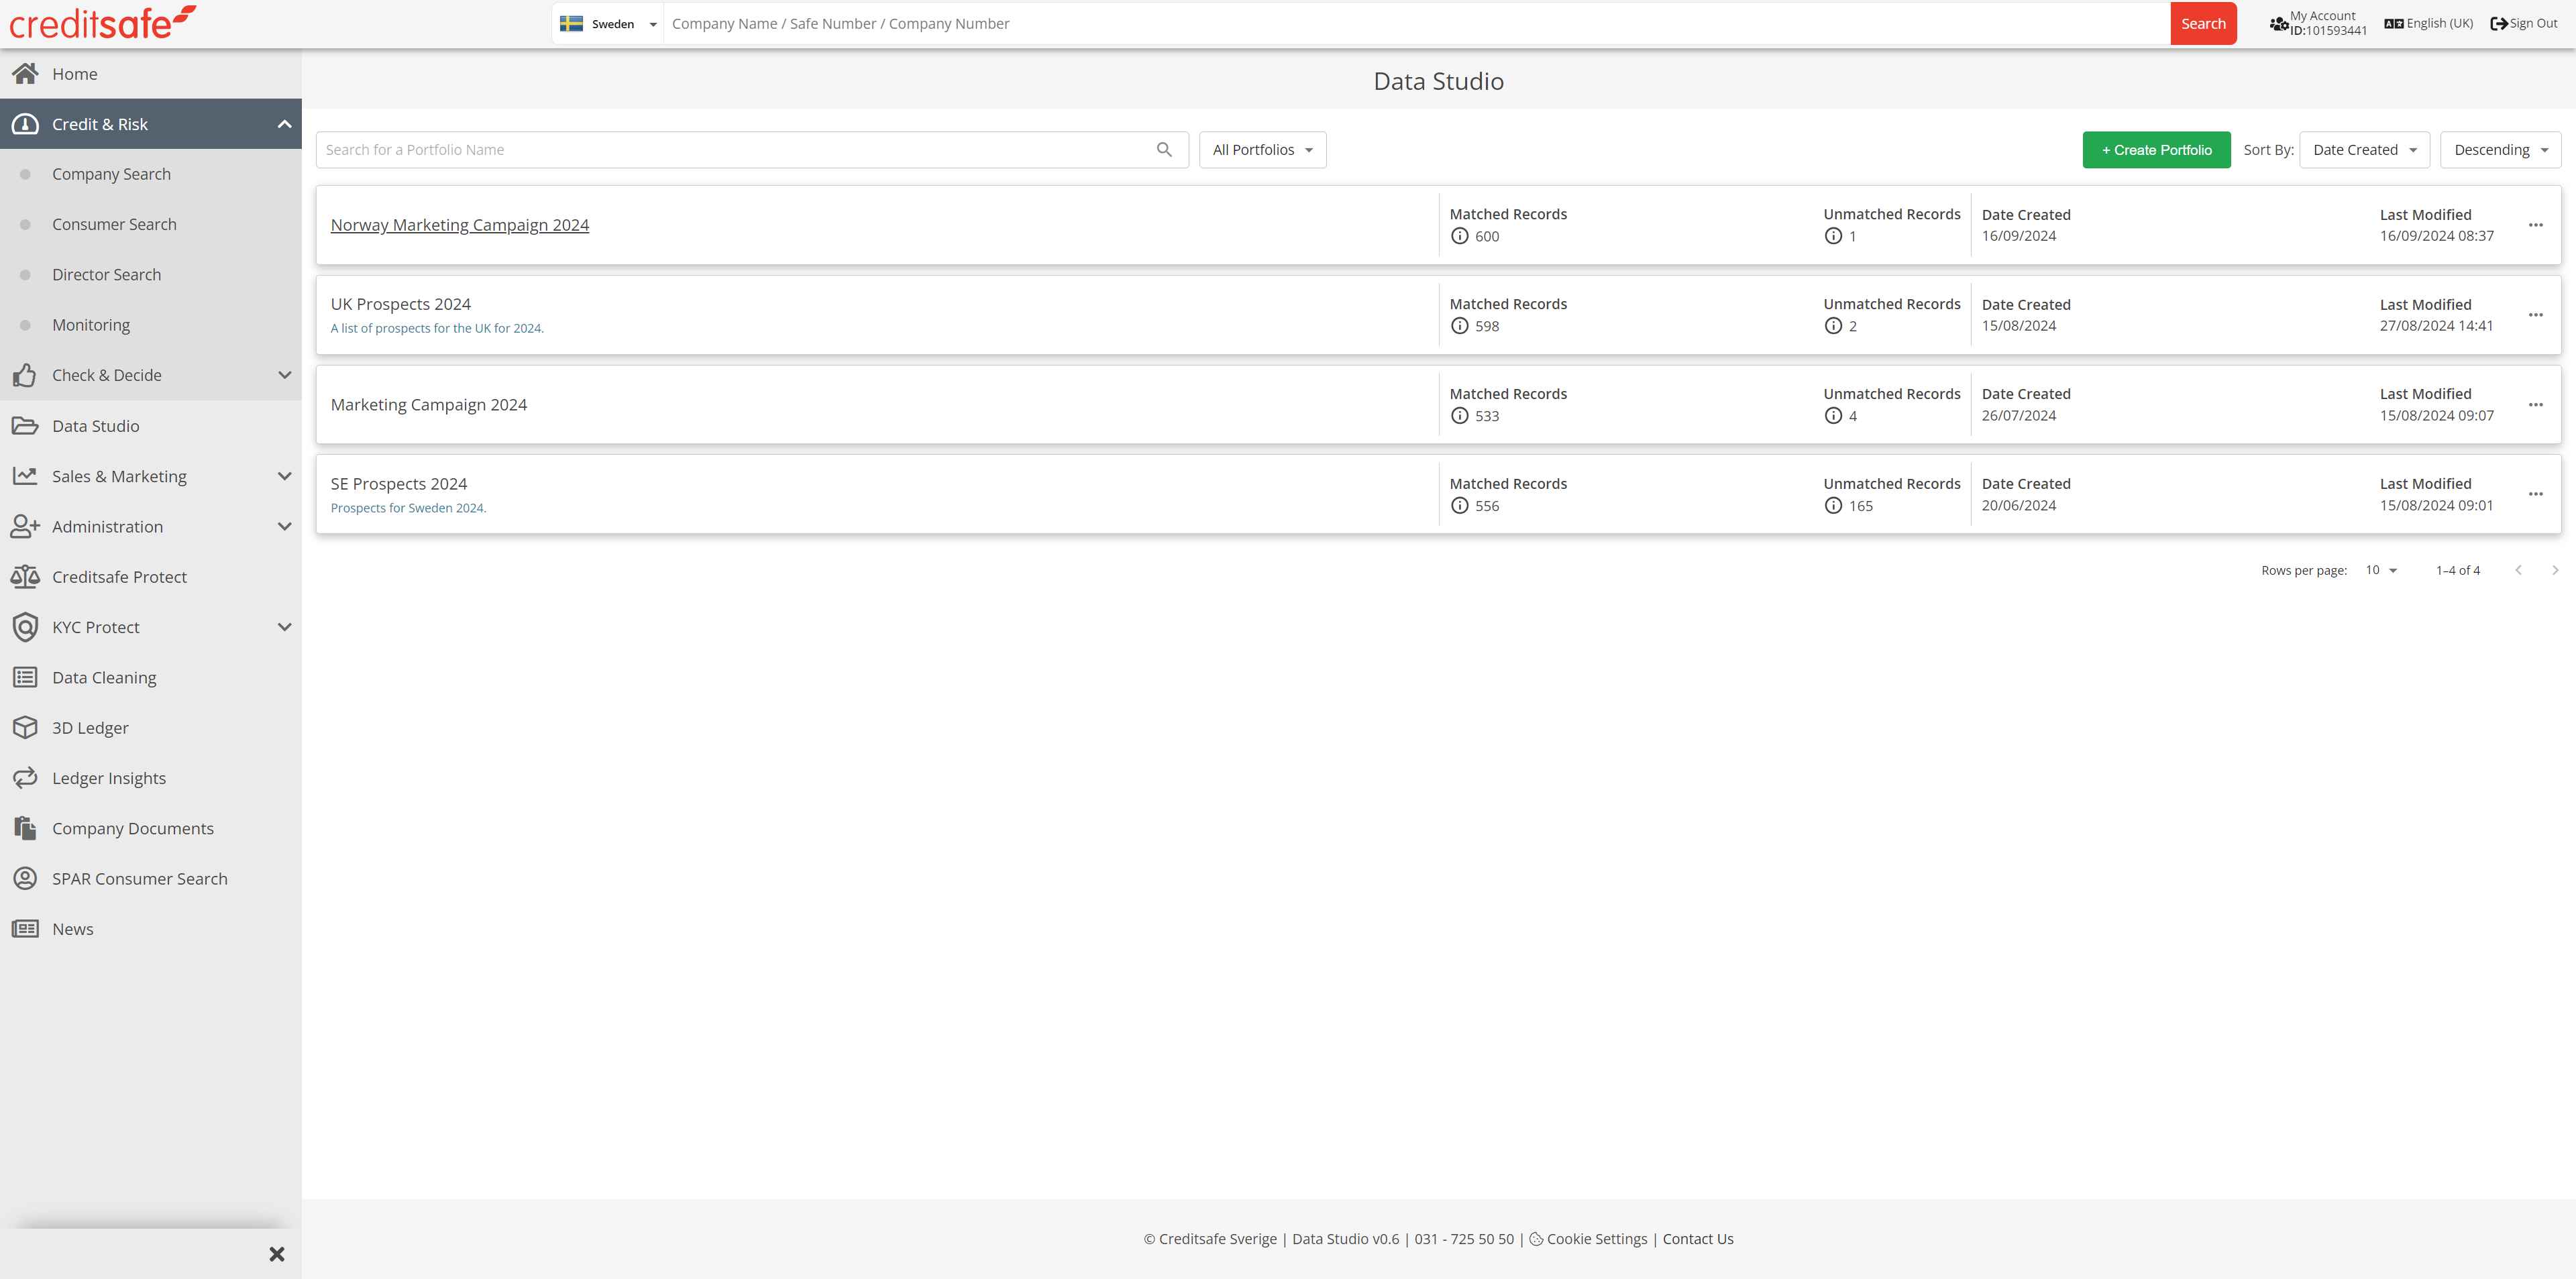Click the 3D Ledger sidebar icon
The width and height of the screenshot is (2576, 1279).
tap(26, 727)
